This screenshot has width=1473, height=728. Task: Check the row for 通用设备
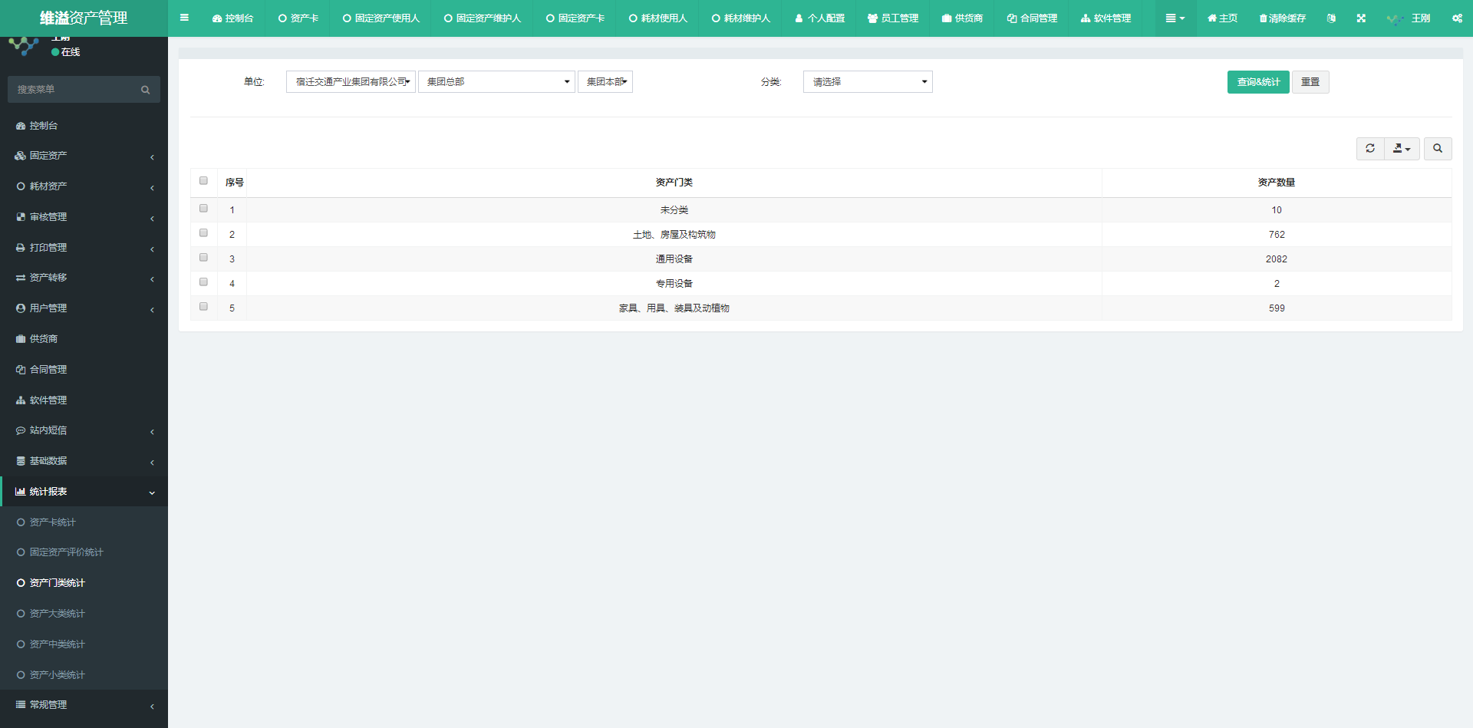point(203,258)
